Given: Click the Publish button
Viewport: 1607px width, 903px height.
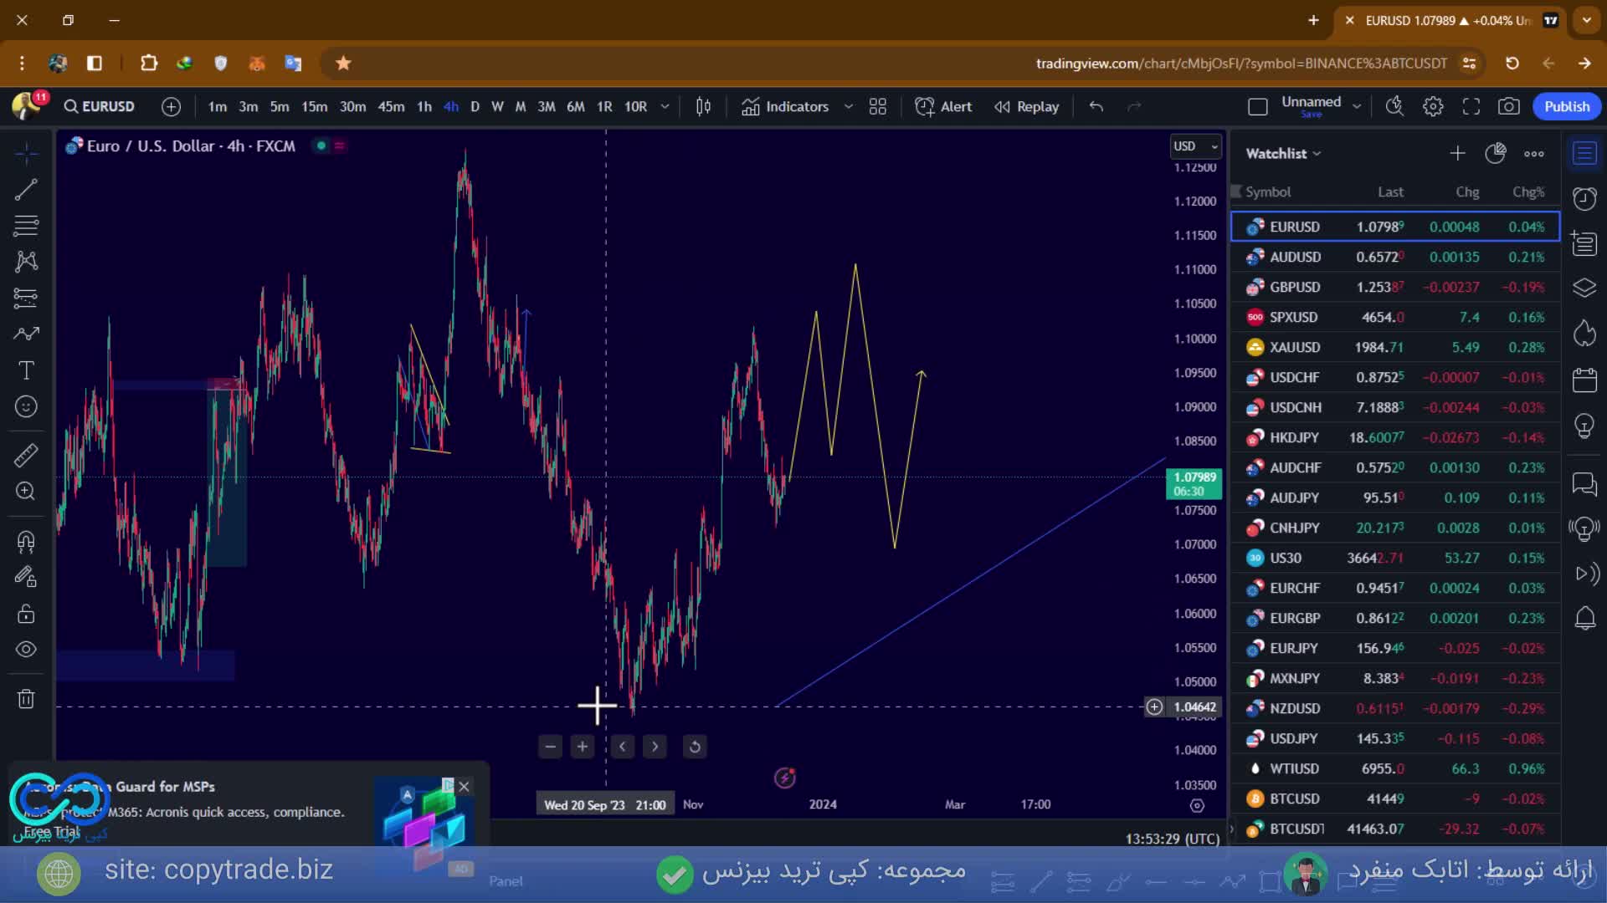Looking at the screenshot, I should pos(1566,106).
